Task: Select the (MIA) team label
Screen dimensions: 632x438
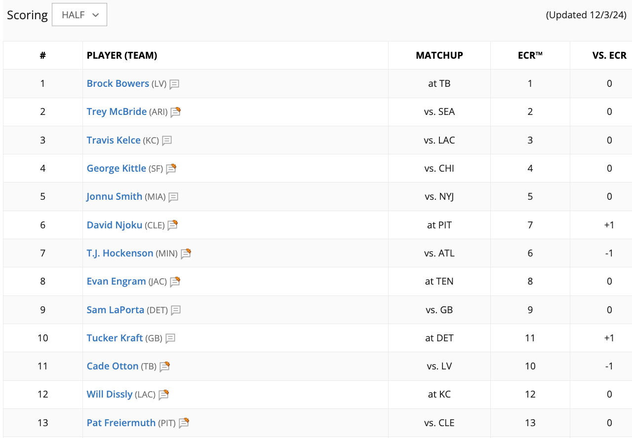Action: tap(155, 197)
